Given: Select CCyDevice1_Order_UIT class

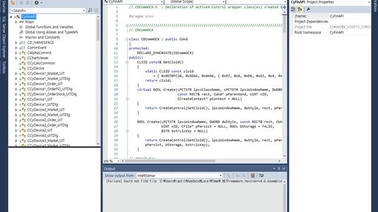Looking at the screenshot, I should click(x=45, y=84).
